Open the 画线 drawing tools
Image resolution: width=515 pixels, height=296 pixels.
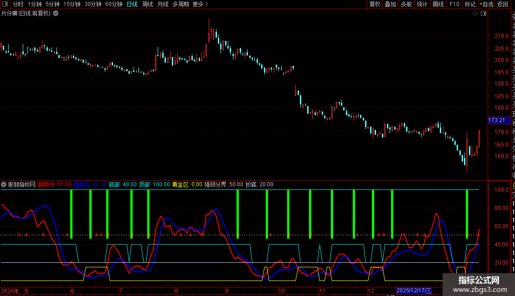(438, 4)
